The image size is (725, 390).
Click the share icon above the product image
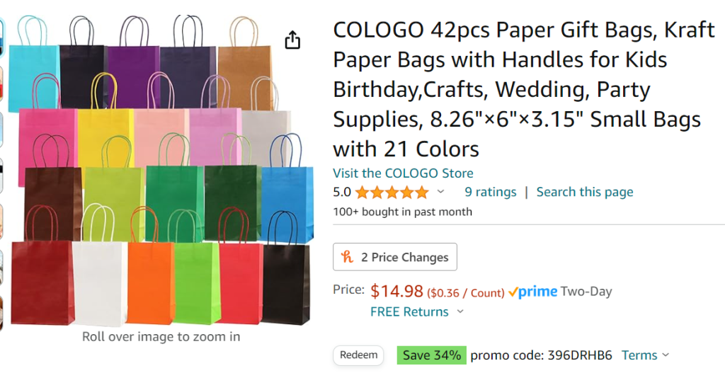click(292, 40)
